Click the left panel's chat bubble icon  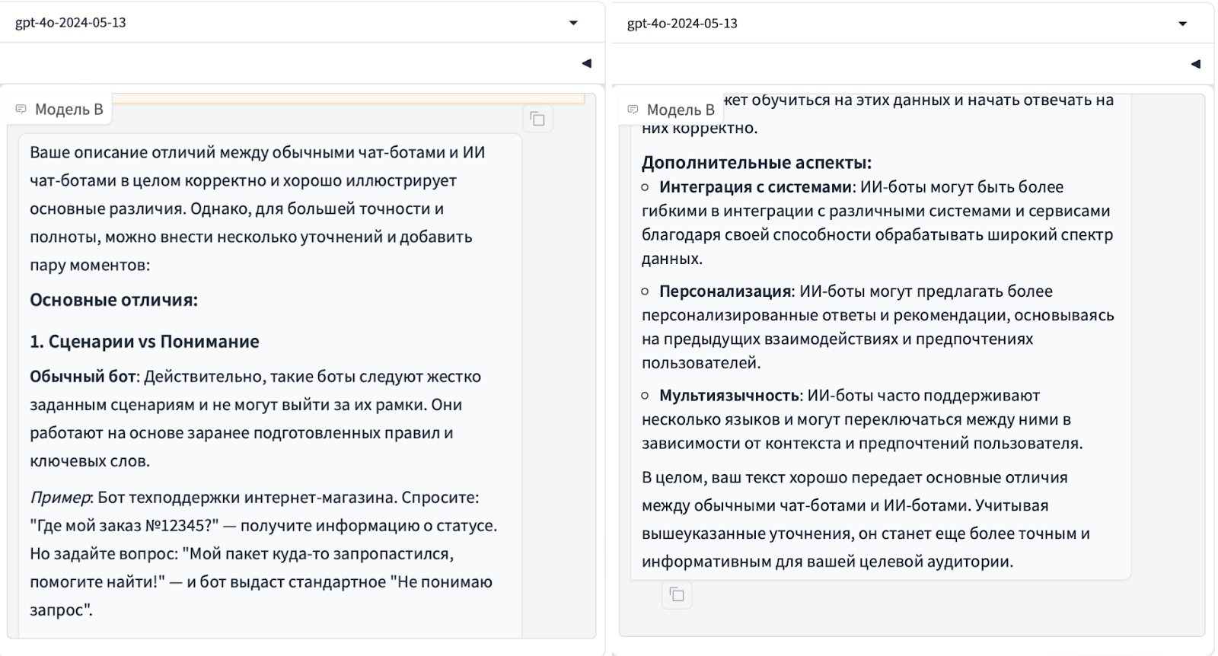click(21, 110)
